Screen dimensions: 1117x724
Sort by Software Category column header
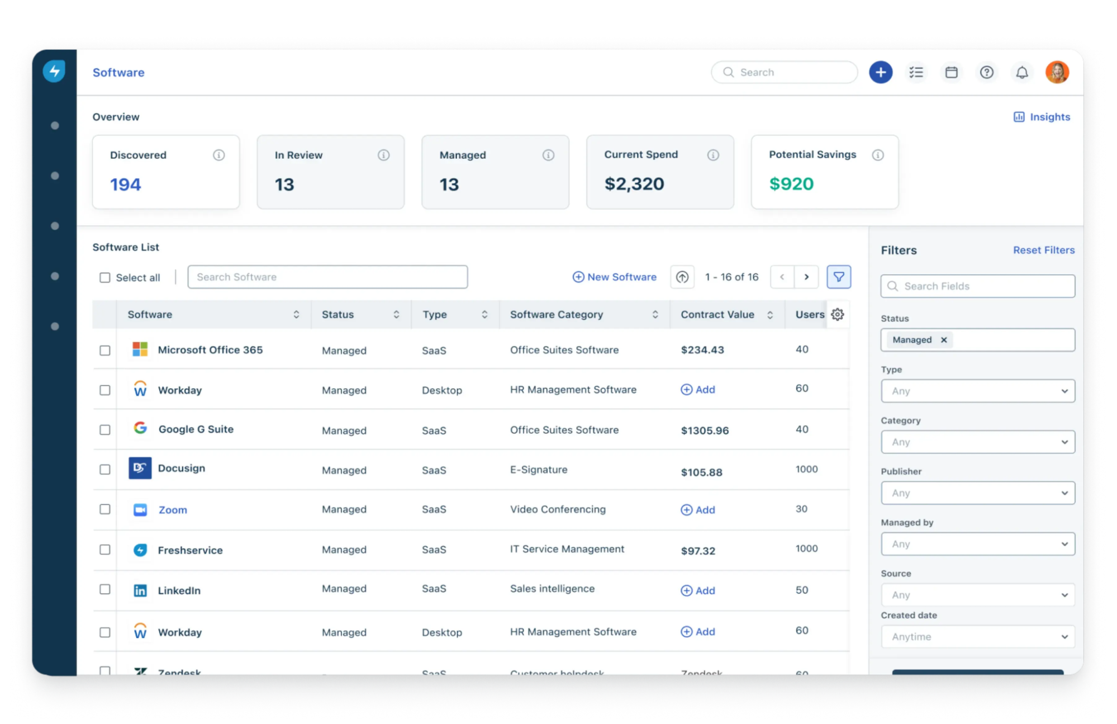[584, 314]
